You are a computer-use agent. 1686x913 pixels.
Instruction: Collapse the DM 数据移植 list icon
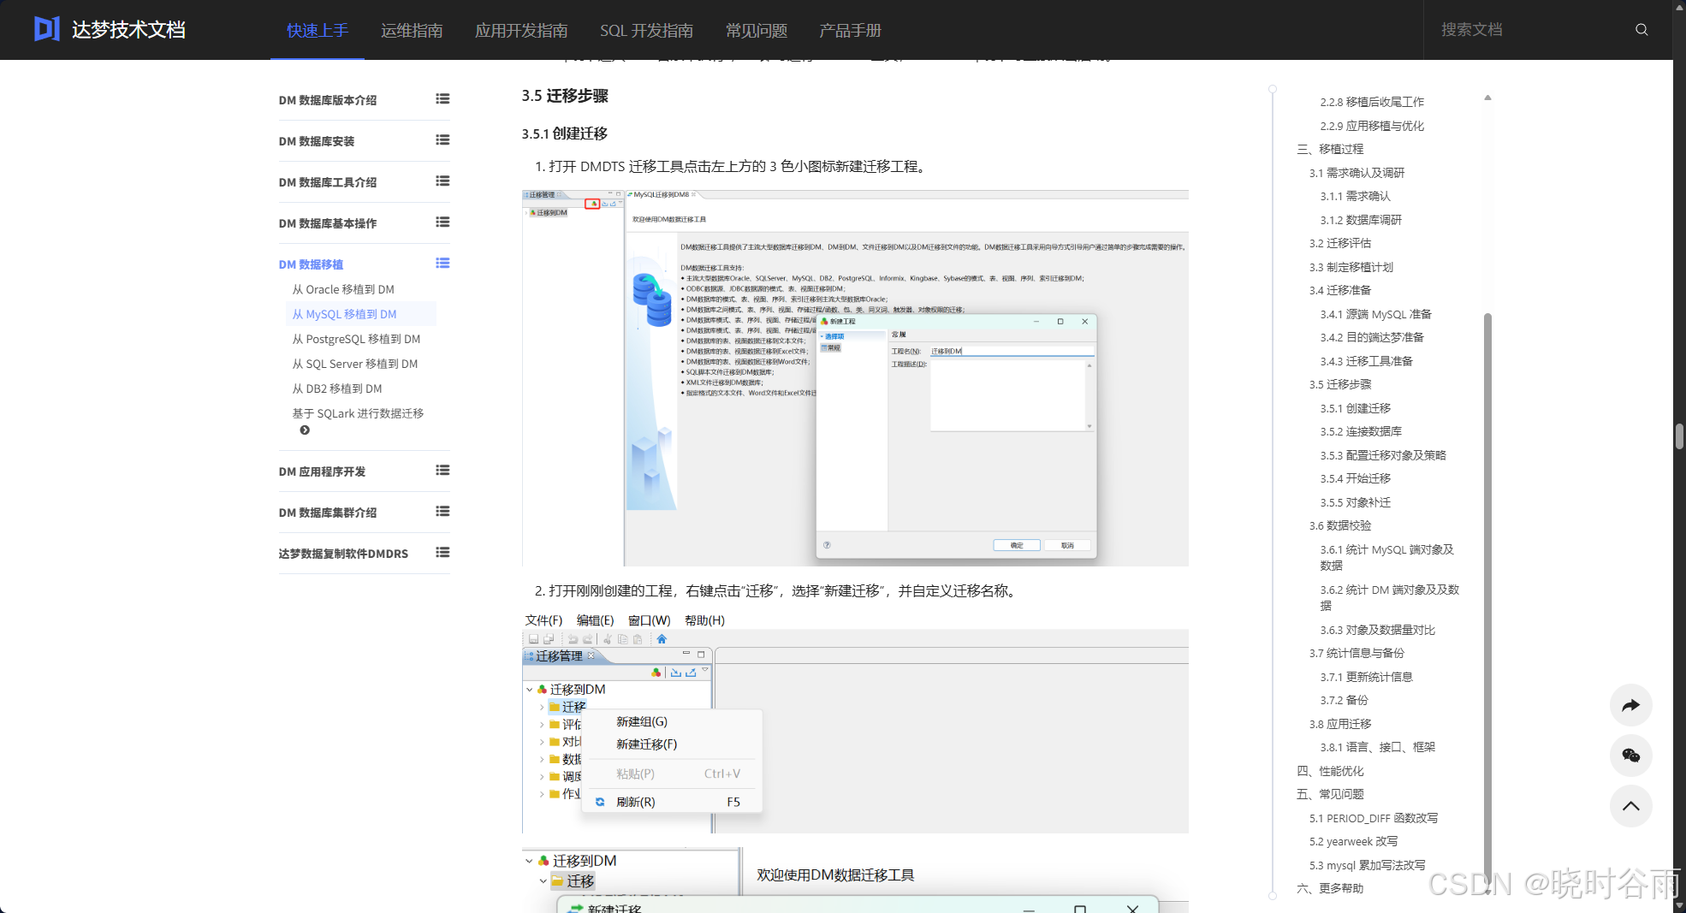pyautogui.click(x=442, y=264)
